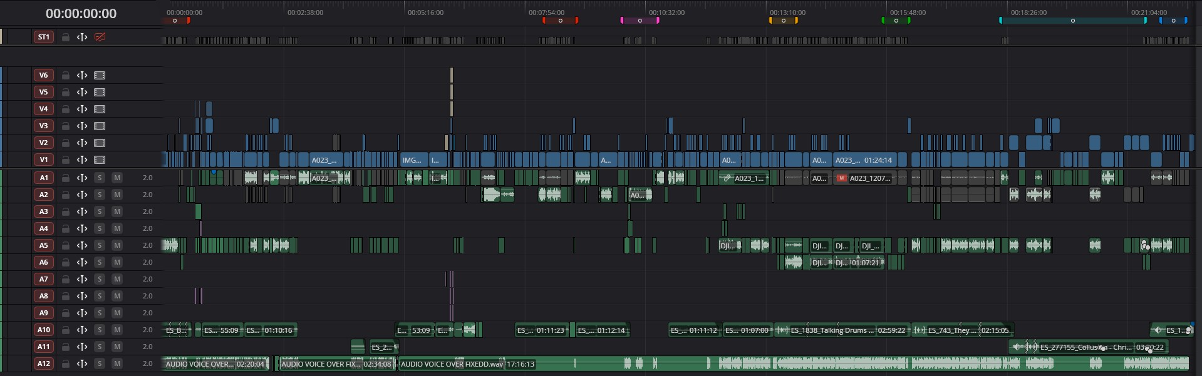Disable the V6 video track

100,75
